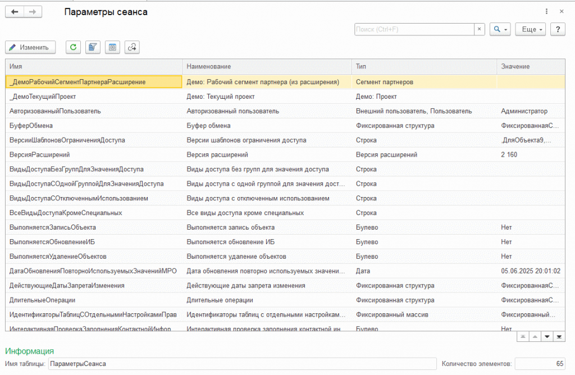This screenshot has height=375, width=575.
Task: Click the Демо: Текущий проект name cell
Action: tap(267, 97)
